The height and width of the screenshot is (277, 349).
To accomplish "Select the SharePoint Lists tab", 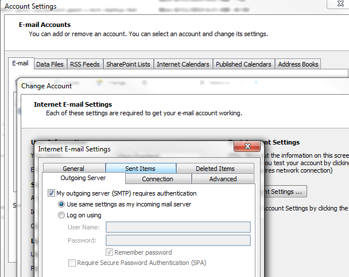I will pyautogui.click(x=128, y=64).
